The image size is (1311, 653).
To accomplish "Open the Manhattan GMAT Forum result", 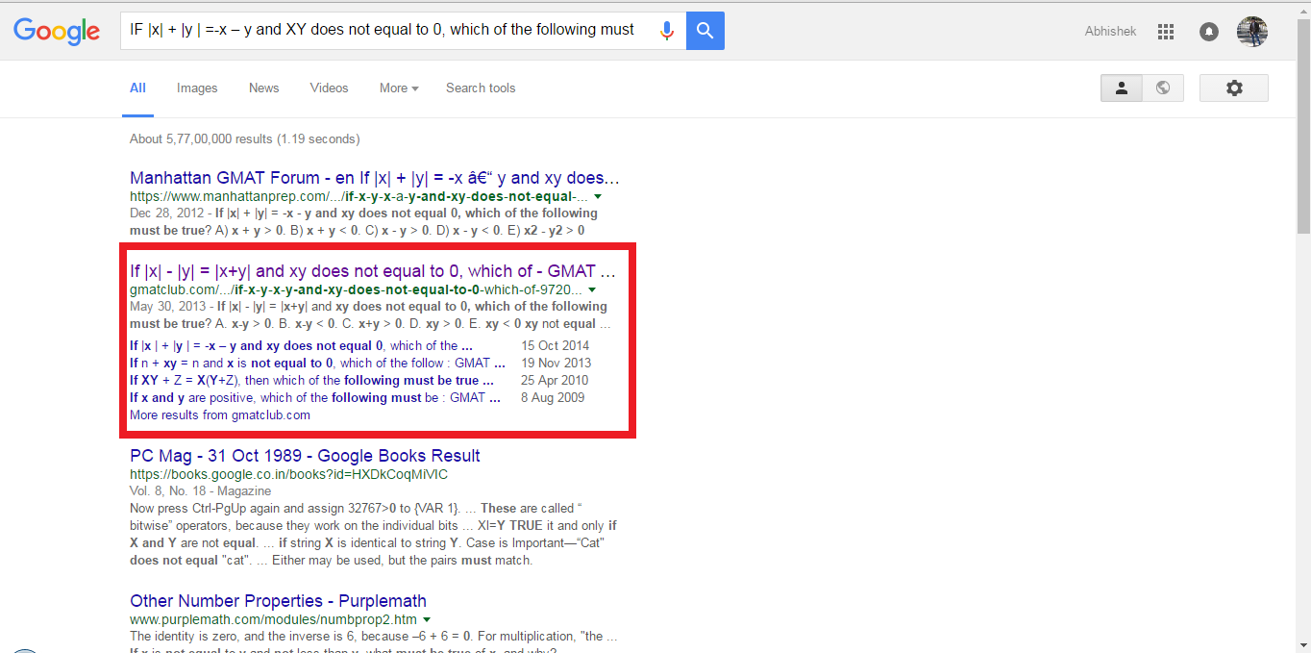I will tap(374, 178).
